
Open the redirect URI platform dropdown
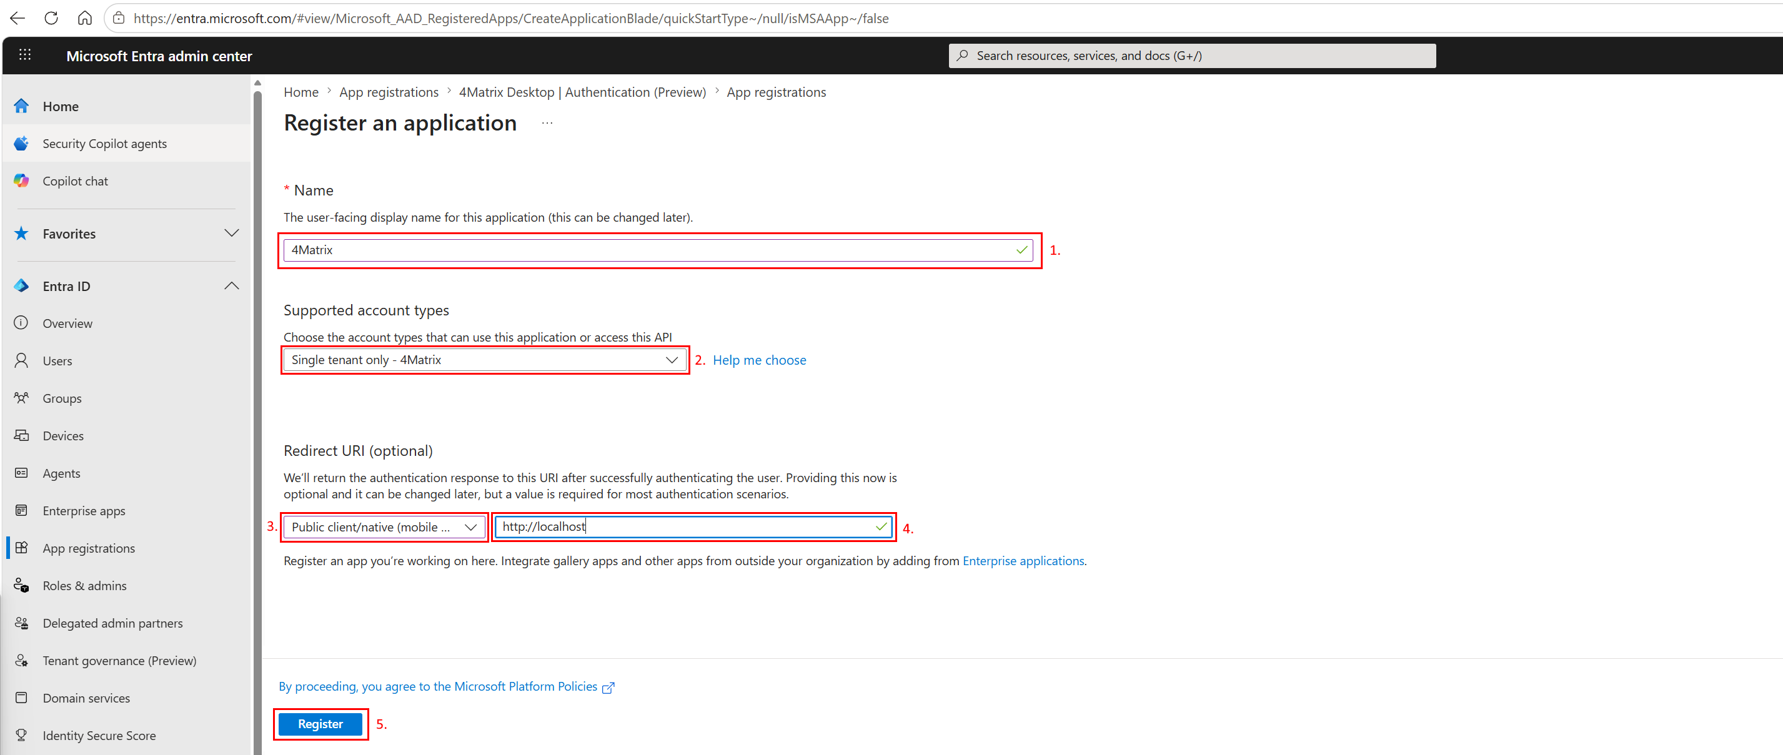pos(384,526)
